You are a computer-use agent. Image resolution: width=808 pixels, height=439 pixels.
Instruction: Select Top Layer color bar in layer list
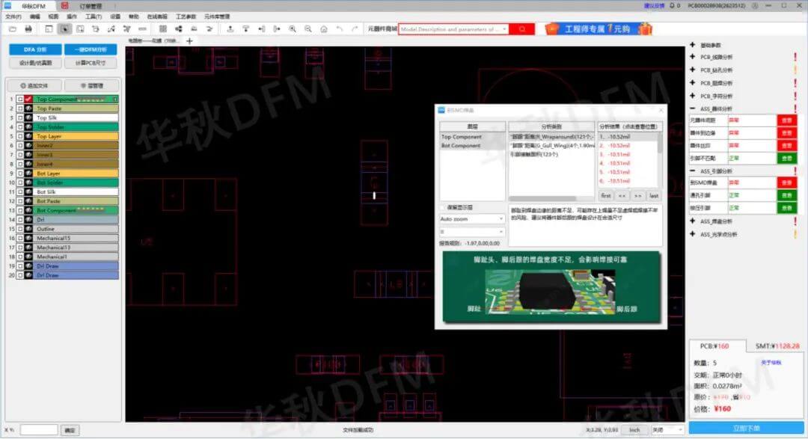(x=76, y=137)
